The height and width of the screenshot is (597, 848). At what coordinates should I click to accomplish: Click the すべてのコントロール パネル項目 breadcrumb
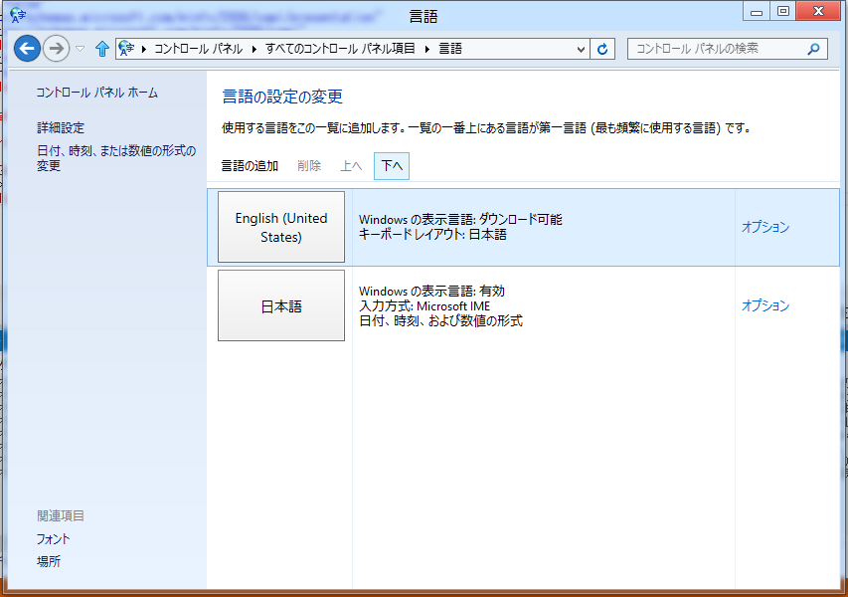(340, 49)
